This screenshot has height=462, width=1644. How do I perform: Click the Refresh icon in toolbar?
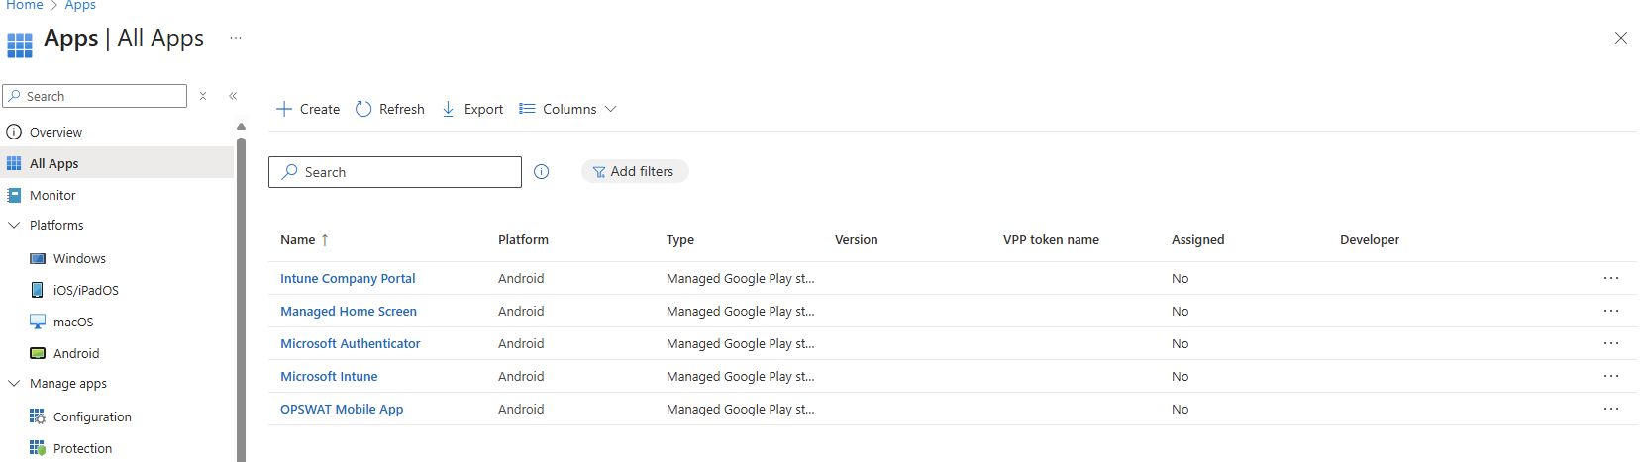click(x=363, y=109)
